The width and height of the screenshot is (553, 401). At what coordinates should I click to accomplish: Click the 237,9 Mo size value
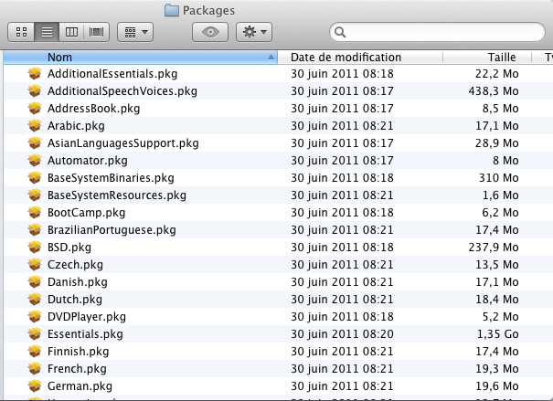[494, 247]
